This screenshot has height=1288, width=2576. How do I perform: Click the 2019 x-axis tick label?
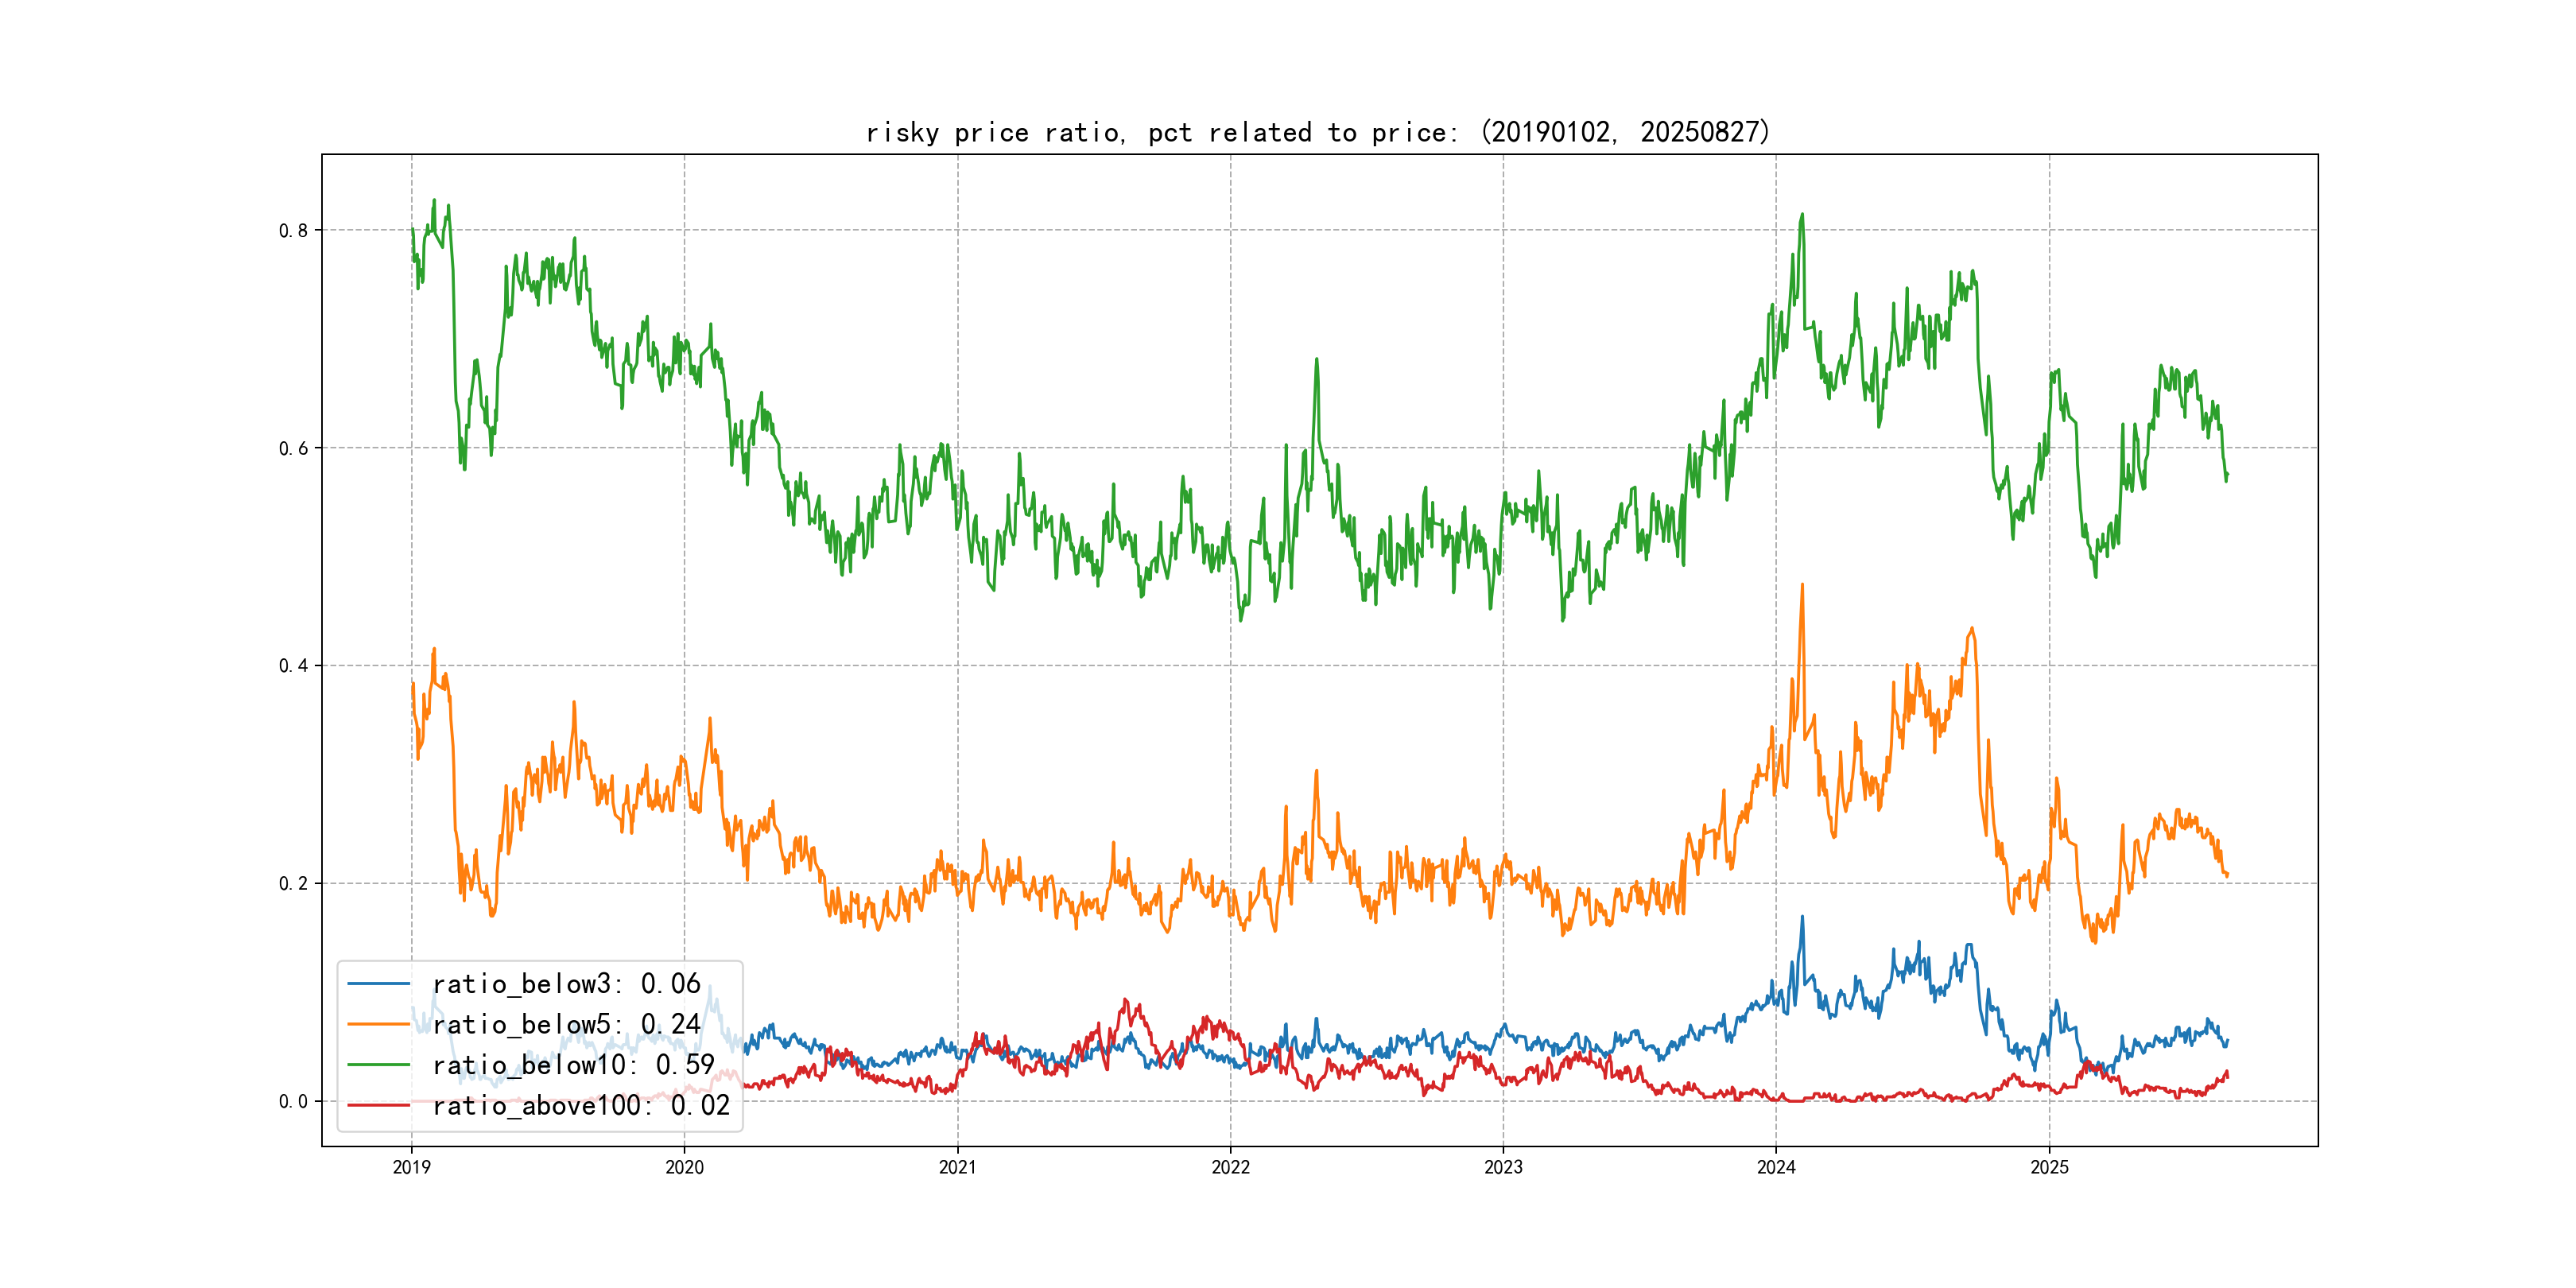[x=411, y=1167]
